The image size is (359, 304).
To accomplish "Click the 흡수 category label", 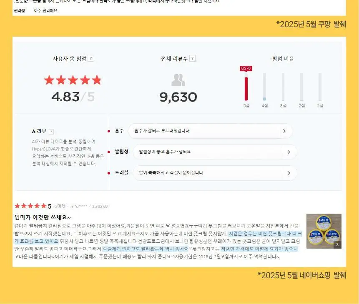I will (119, 131).
